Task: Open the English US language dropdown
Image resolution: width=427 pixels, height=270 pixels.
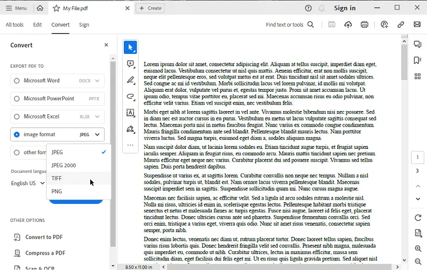Action: pyautogui.click(x=28, y=183)
